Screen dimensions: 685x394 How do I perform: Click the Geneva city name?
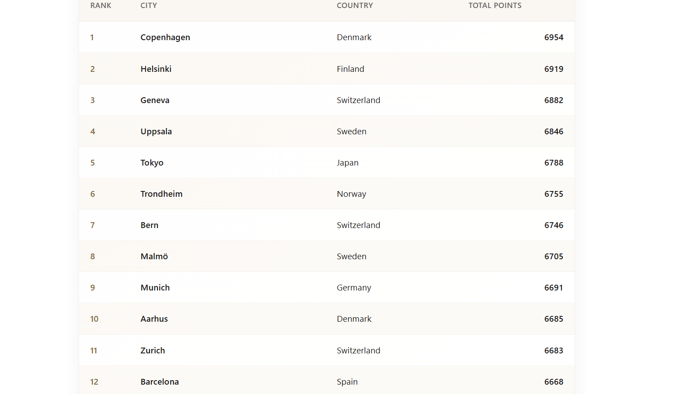click(155, 100)
